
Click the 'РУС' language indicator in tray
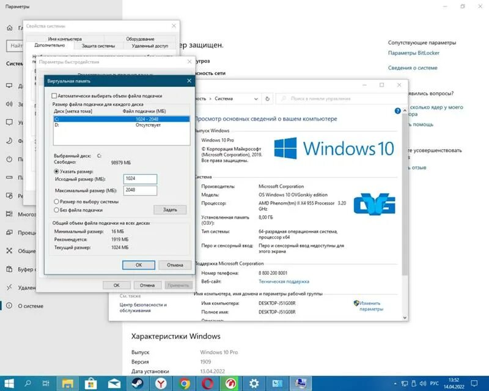point(435,383)
